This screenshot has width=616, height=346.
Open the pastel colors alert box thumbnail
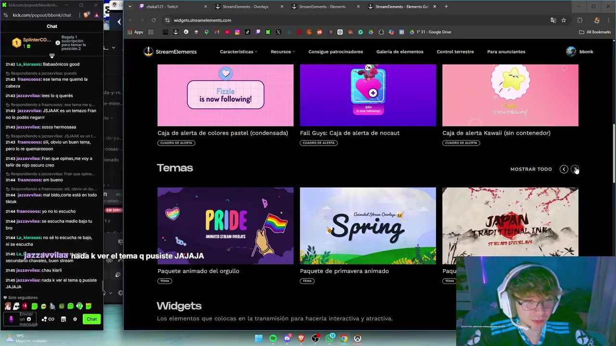225,95
